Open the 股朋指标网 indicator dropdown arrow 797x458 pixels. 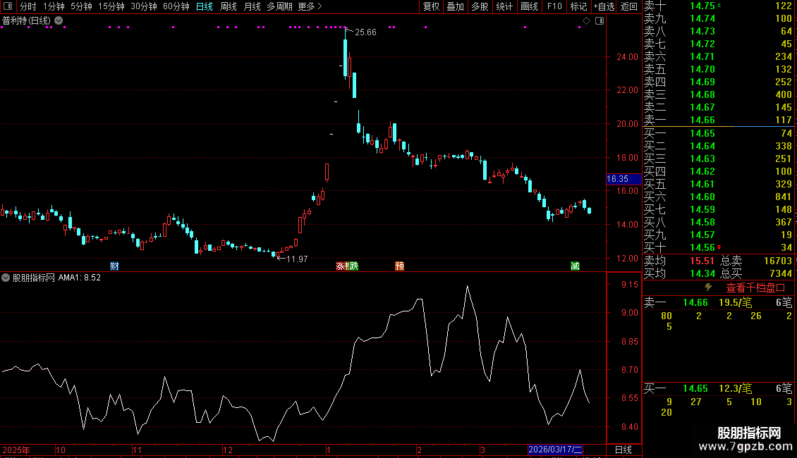click(6, 278)
